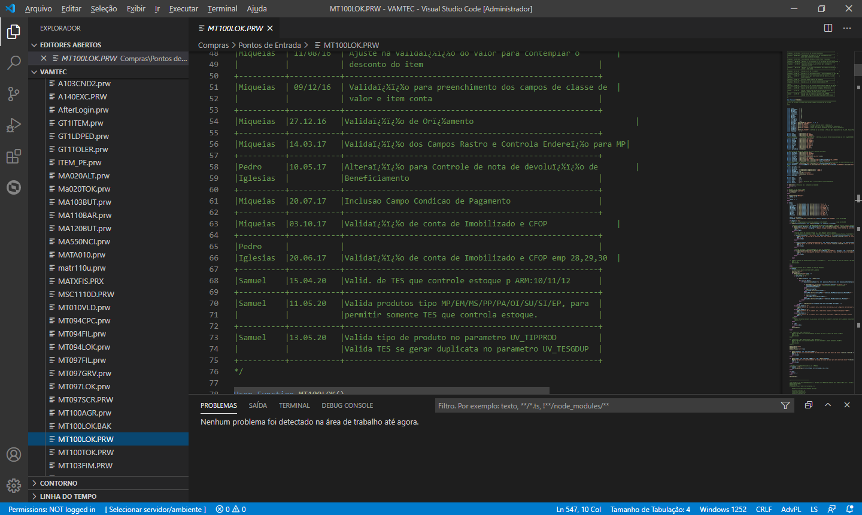
Task: Open MA020ALT.prw file
Action: tap(108, 175)
